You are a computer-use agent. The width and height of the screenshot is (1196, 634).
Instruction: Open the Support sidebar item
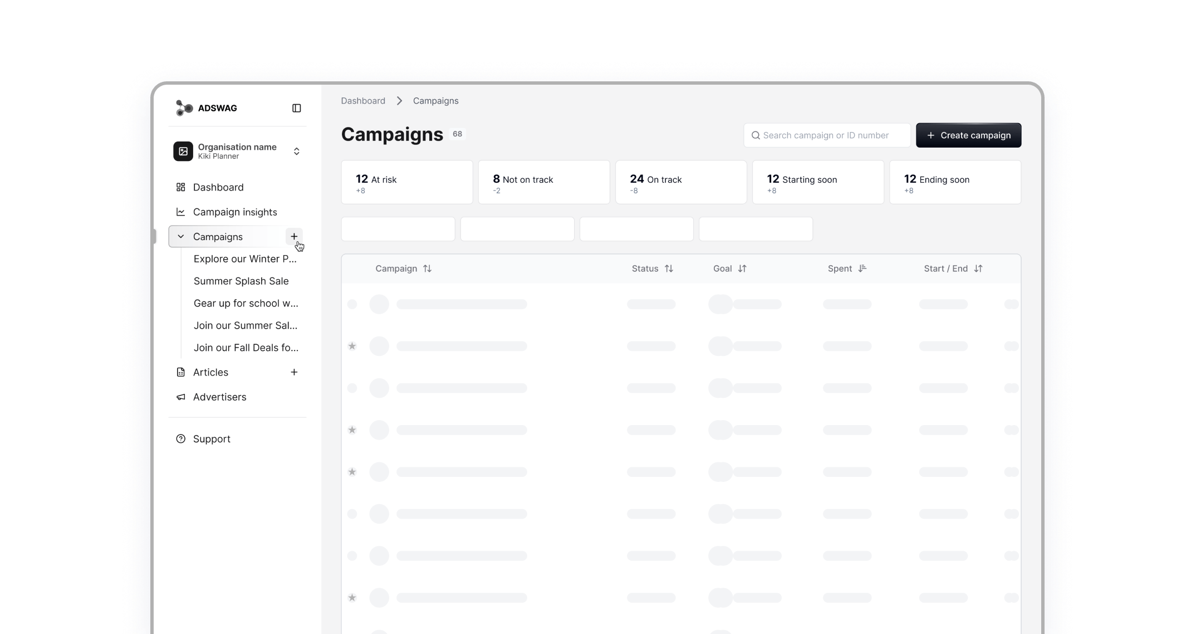point(238,439)
